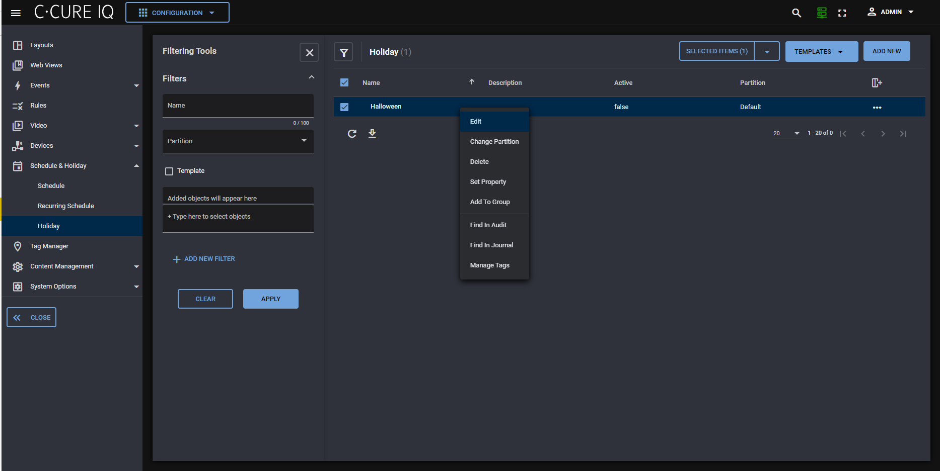940x471 pixels.
Task: Toggle the select-all header checkbox
Action: point(344,83)
